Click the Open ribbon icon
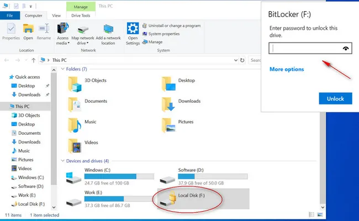 coord(28,29)
